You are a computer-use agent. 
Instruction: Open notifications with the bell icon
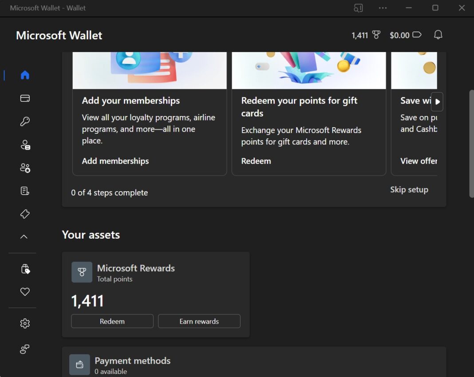click(x=438, y=35)
